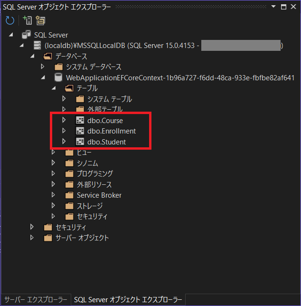Click the dbo.Course table icon
301x306 pixels.
[x=80, y=120]
